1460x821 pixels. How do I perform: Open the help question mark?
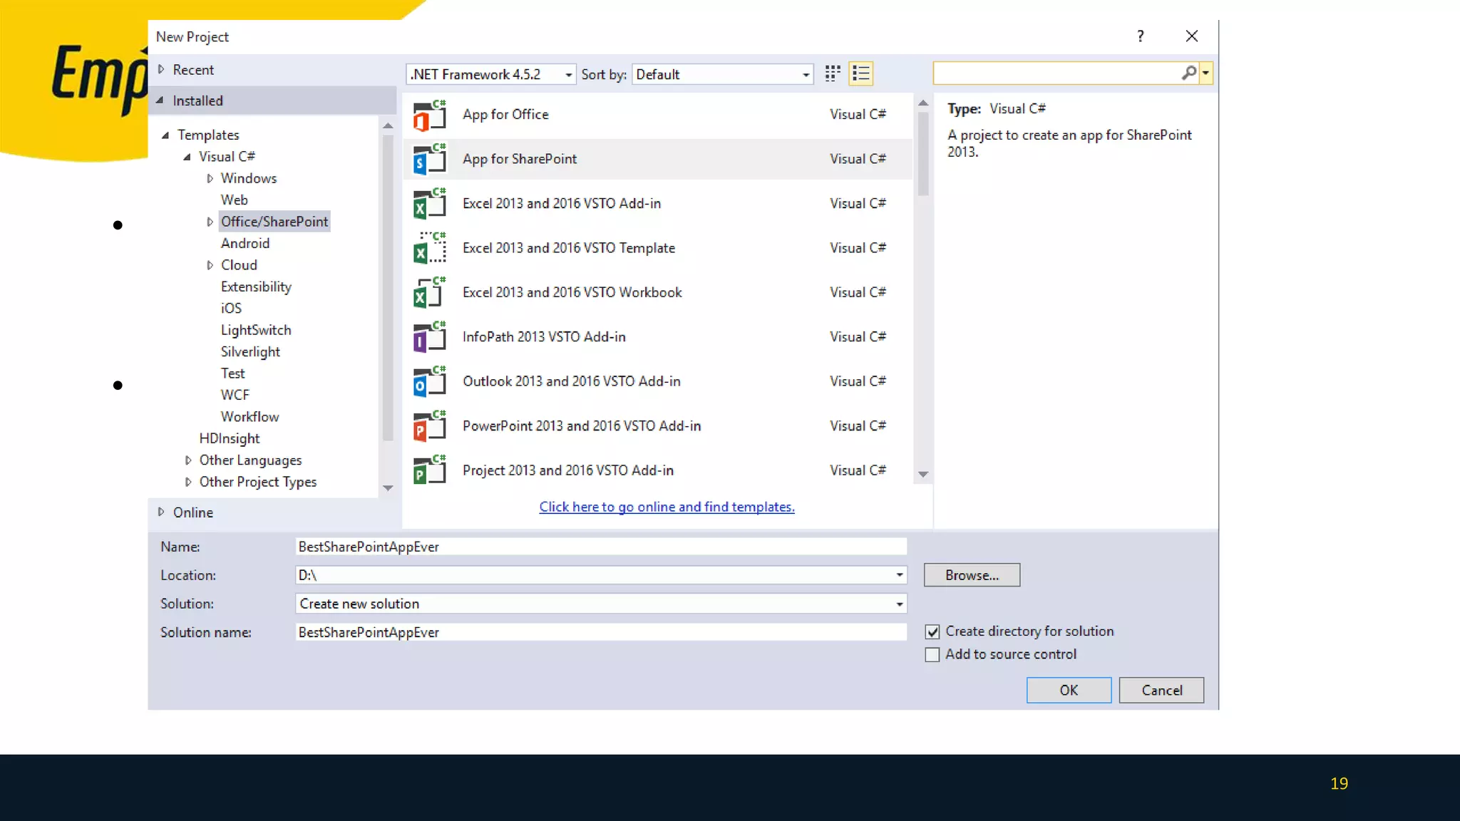click(x=1141, y=36)
